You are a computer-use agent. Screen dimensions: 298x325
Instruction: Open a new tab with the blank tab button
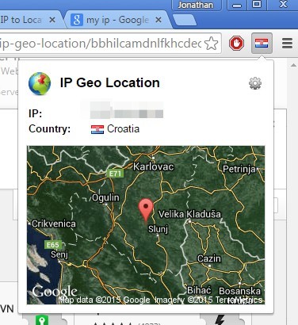185,21
